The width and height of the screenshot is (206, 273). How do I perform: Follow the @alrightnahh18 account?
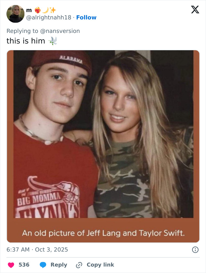tap(86, 17)
